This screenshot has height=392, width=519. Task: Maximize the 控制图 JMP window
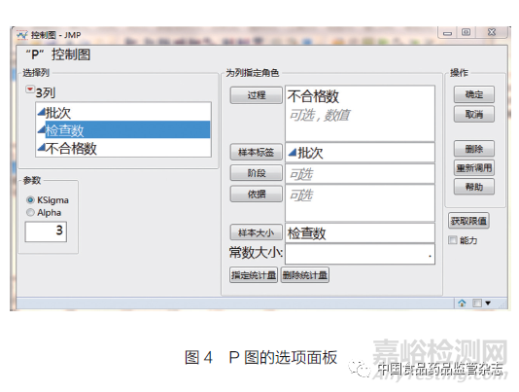click(x=467, y=32)
